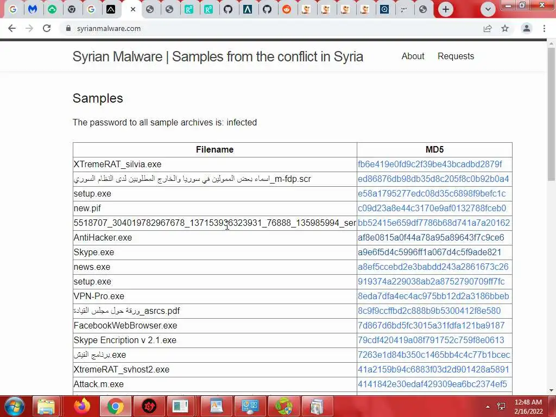Switch to the black triangle logo tab
Screen dimensions: 556x417
tap(111, 10)
